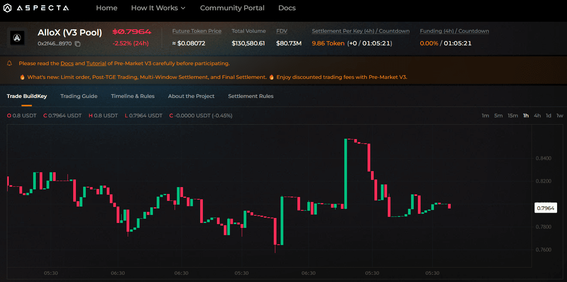Select the 4h chart interval
The height and width of the screenshot is (282, 567).
point(537,115)
